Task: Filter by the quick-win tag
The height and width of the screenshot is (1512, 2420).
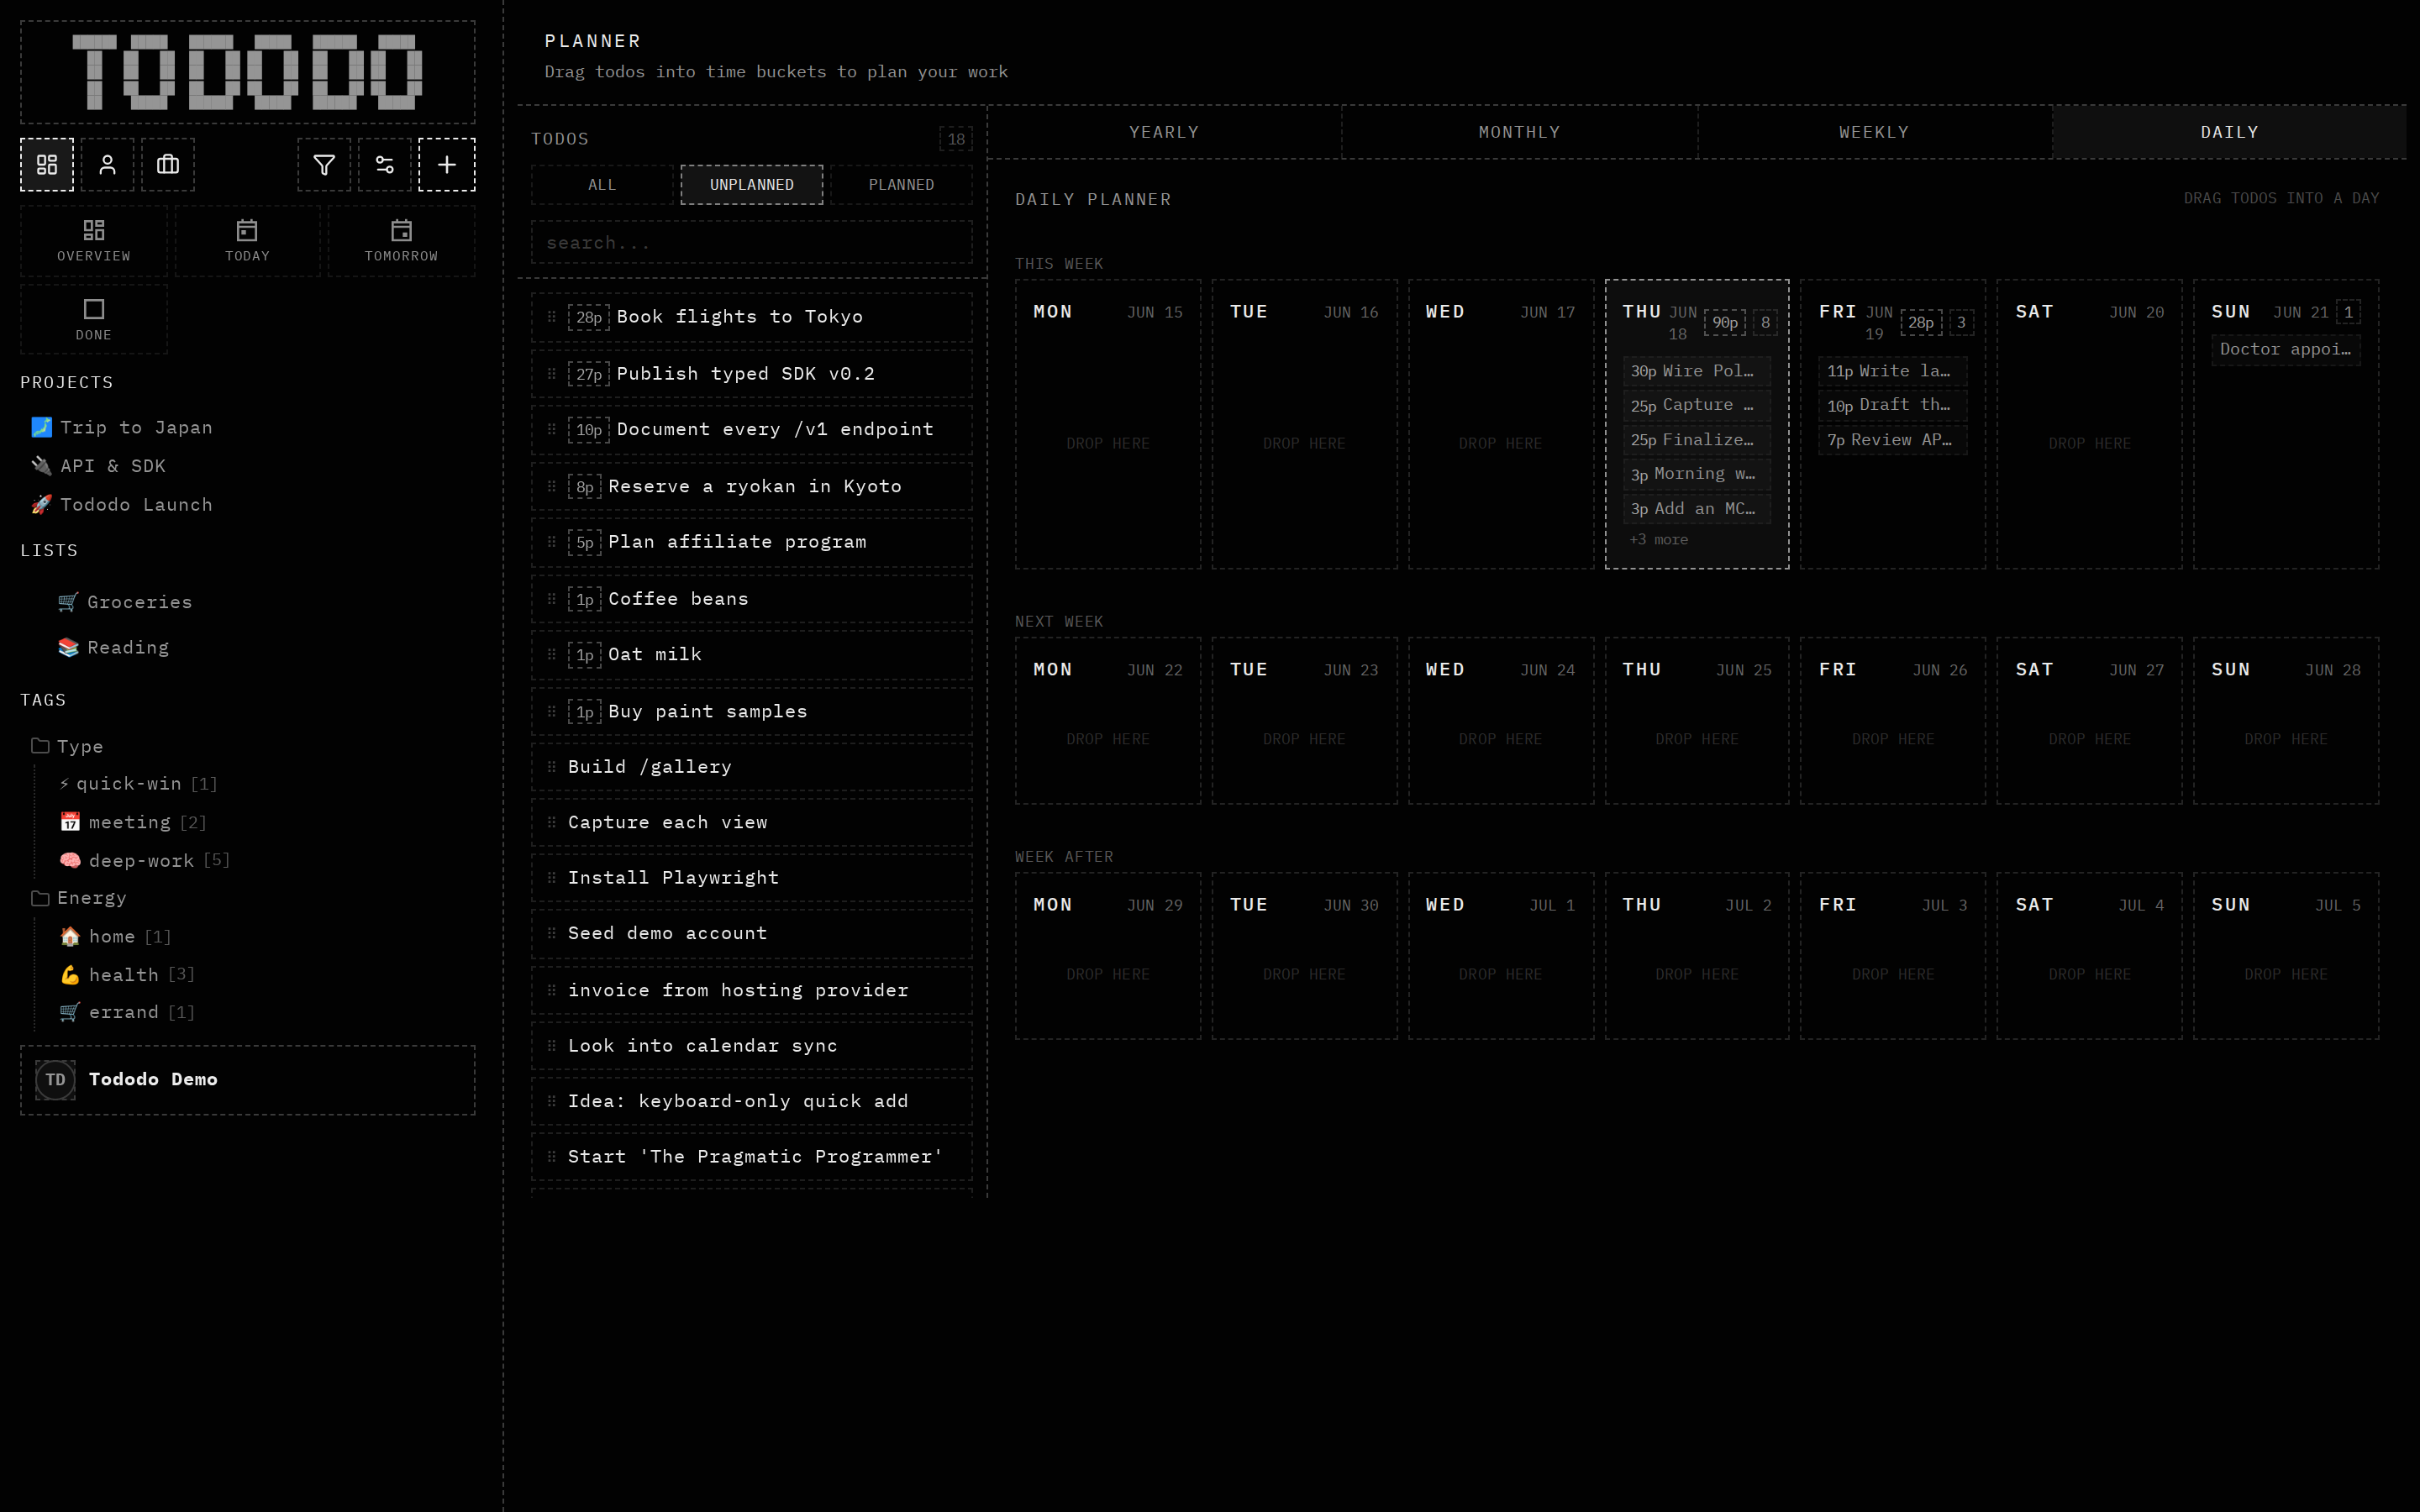Action: click(x=138, y=784)
